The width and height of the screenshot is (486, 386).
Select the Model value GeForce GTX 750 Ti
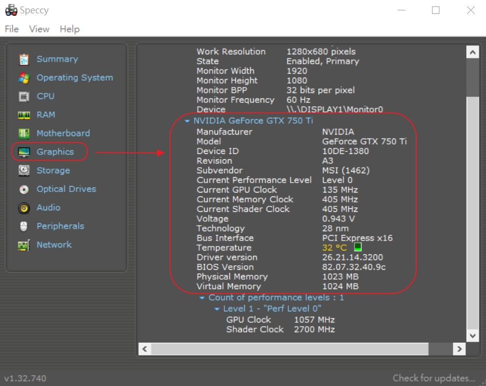pyautogui.click(x=364, y=141)
